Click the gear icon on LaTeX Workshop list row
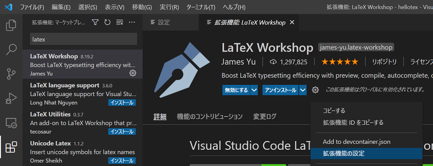433x166 pixels. point(133,73)
